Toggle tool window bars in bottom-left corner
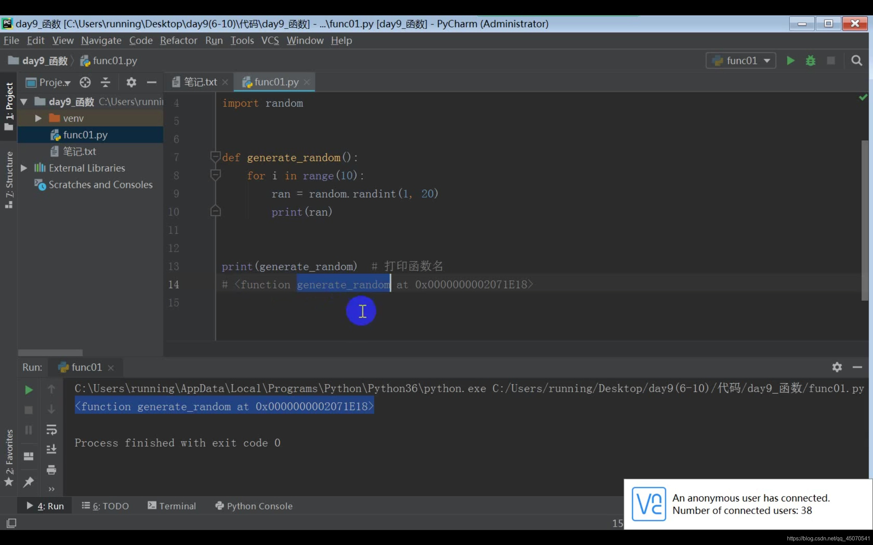The image size is (873, 545). (11, 523)
